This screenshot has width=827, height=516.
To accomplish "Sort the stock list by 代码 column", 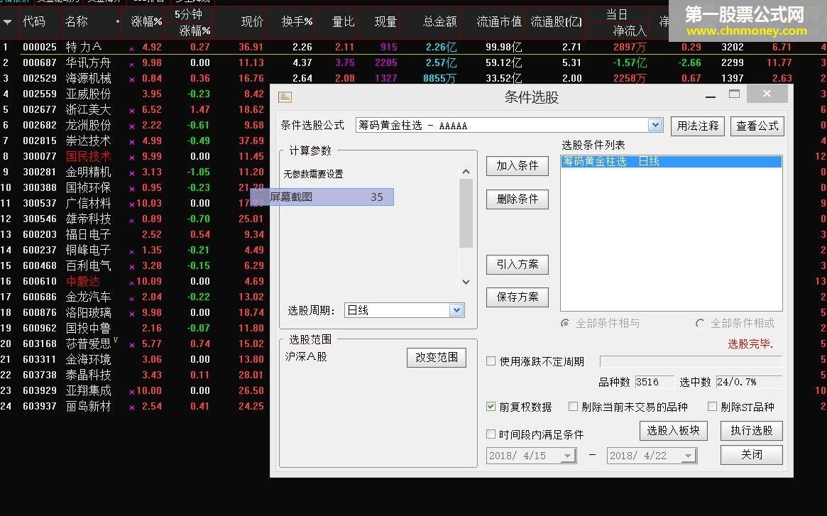I will [x=34, y=21].
